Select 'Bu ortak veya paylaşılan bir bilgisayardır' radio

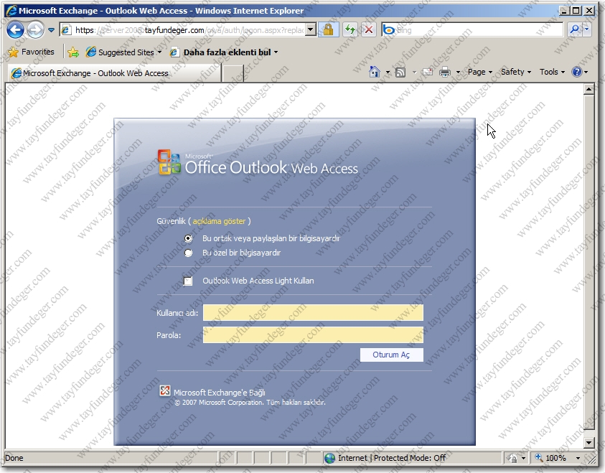(x=188, y=238)
